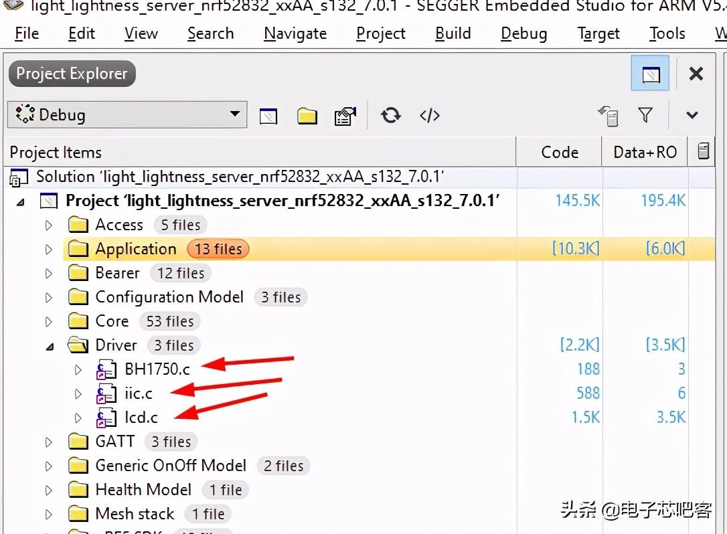727x534 pixels.
Task: Open the Project menu
Action: click(381, 33)
